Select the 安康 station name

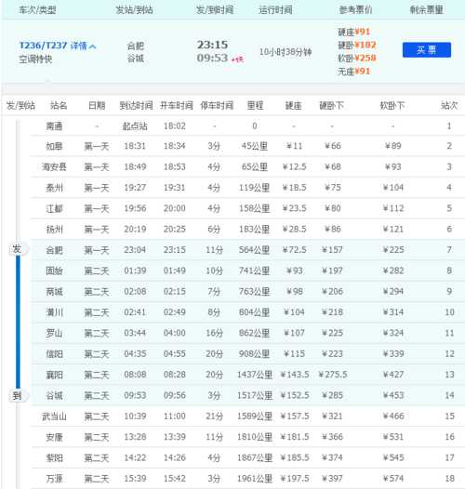tap(54, 437)
